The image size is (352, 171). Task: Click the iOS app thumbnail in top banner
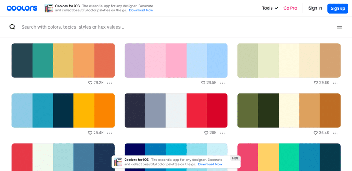(x=49, y=8)
